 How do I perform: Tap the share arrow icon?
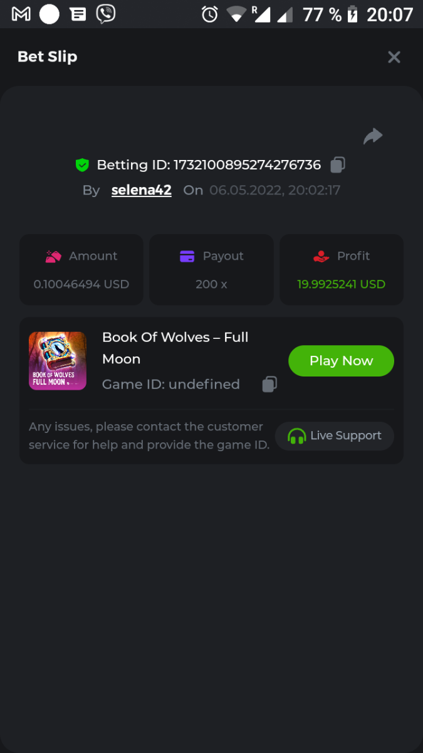click(x=373, y=136)
